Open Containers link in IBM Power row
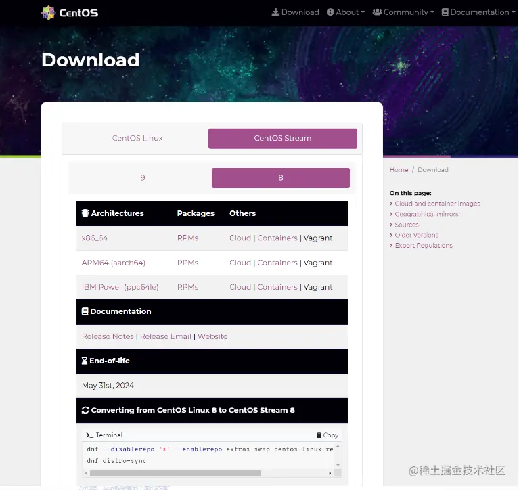Screen dimensions: 519x490 point(277,287)
